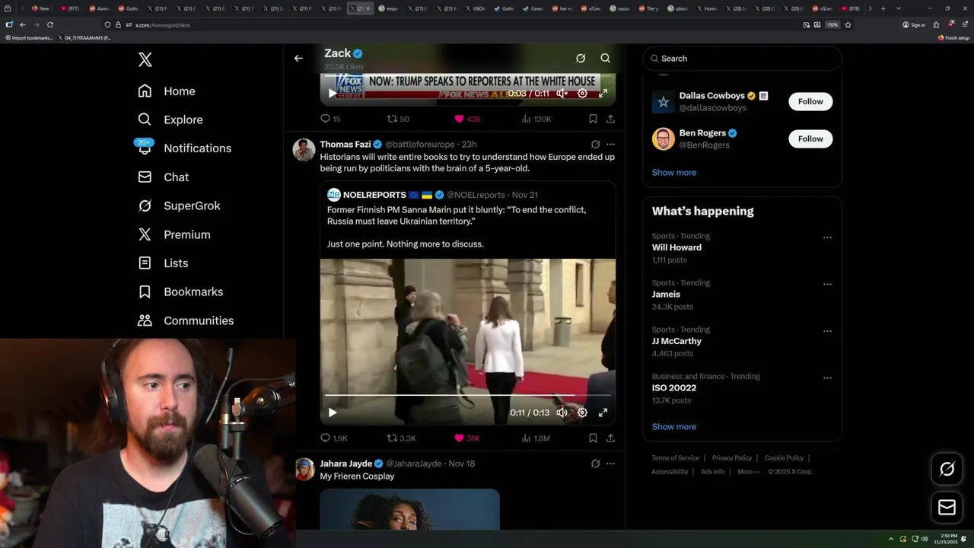Open Bookmarks from the sidebar
Image resolution: width=974 pixels, height=548 pixels.
(x=181, y=292)
